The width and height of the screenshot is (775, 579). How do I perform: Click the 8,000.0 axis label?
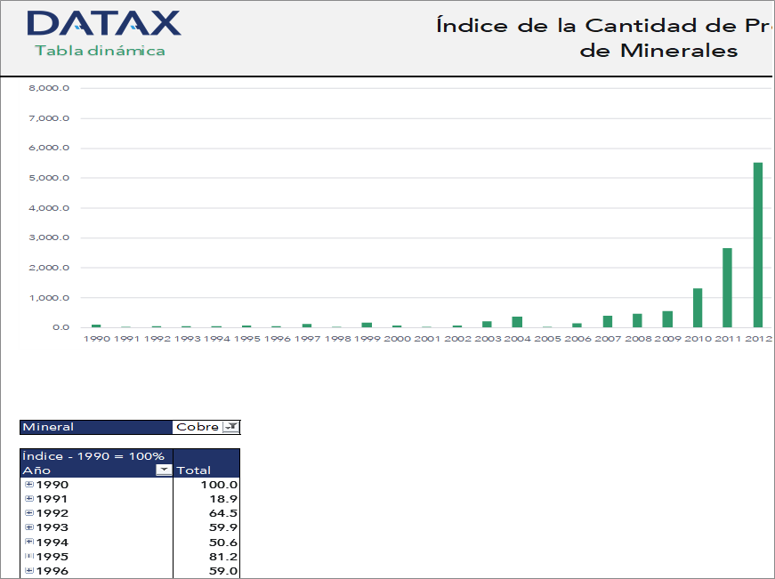pos(50,87)
